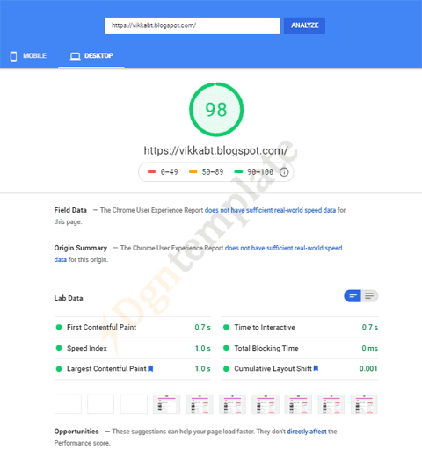Click Largest Contentful Paint bookmark icon
Image resolution: width=422 pixels, height=457 pixels.
(x=150, y=368)
